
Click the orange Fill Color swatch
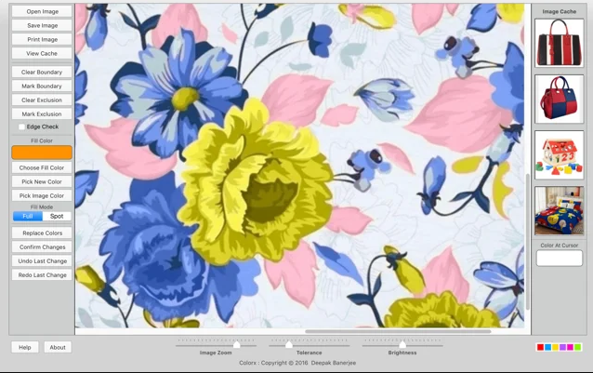click(42, 153)
